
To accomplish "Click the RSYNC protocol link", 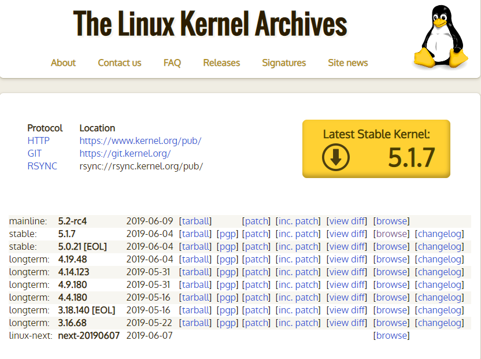I will pyautogui.click(x=42, y=166).
